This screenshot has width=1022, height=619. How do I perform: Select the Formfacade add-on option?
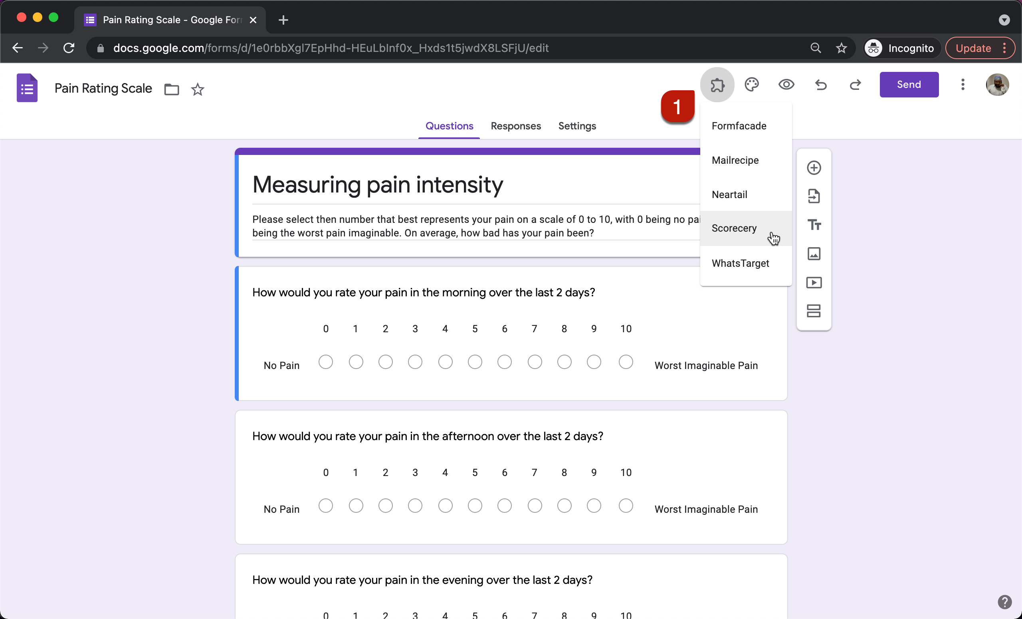pos(739,125)
